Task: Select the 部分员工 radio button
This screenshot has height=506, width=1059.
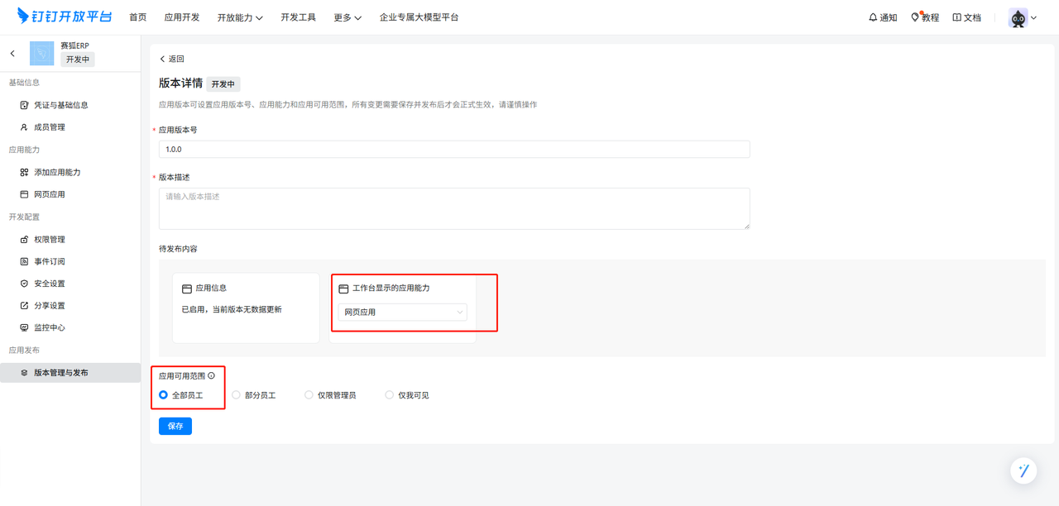Action: click(x=236, y=395)
